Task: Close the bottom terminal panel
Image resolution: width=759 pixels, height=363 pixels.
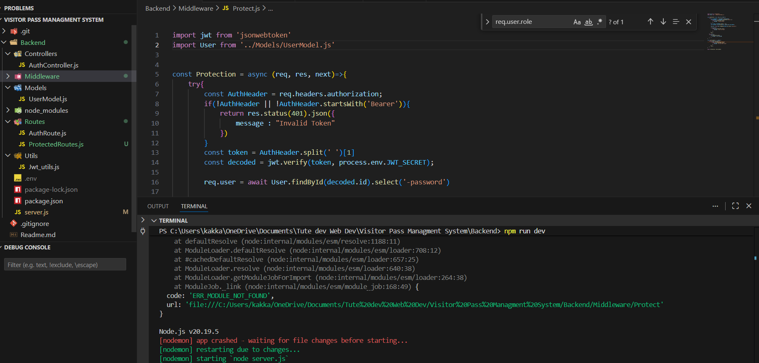Action: (x=749, y=206)
